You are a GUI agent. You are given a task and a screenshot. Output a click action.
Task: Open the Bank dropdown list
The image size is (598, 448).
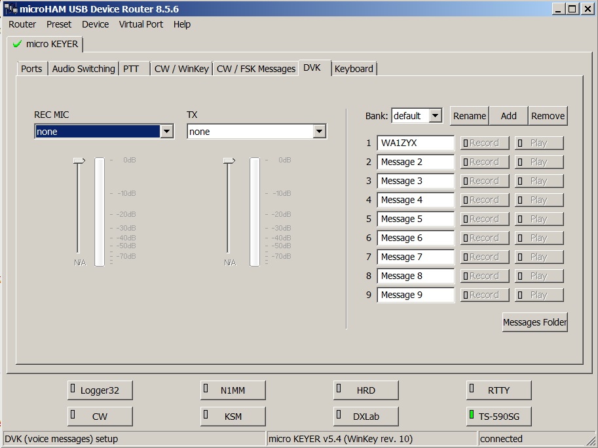coord(435,115)
